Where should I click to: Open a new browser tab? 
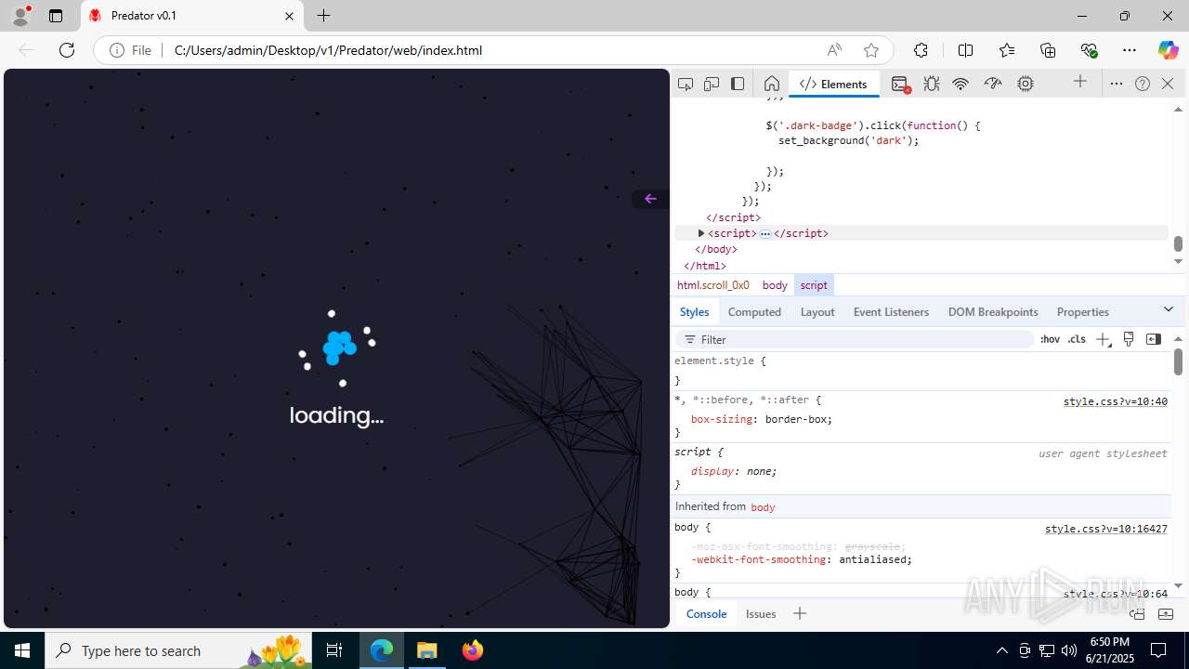323,16
